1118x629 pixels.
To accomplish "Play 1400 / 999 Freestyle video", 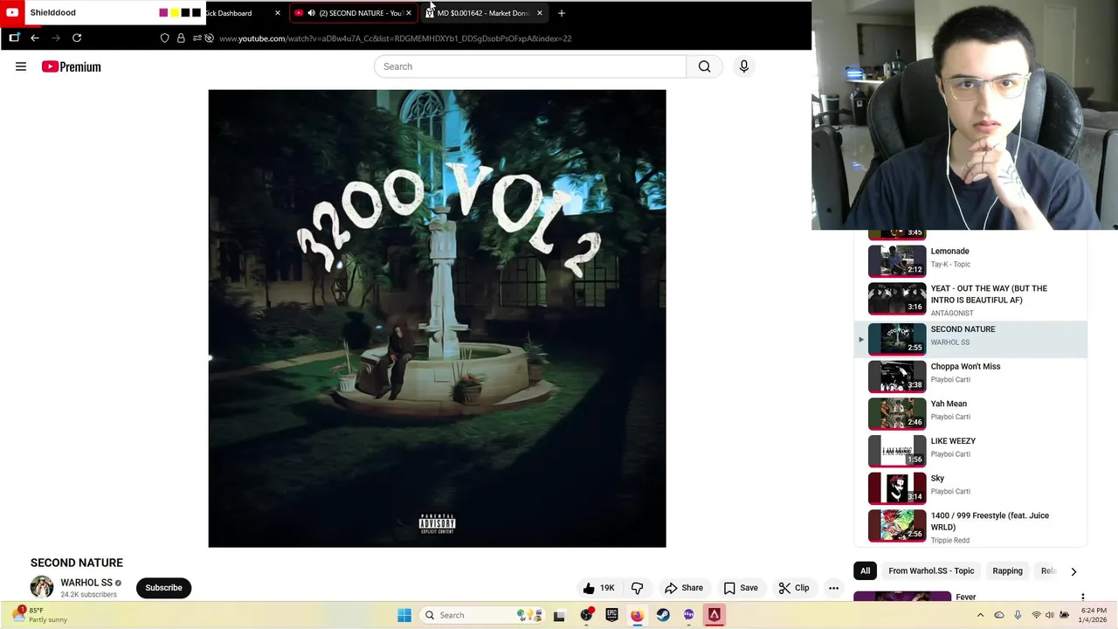I will (x=971, y=527).
